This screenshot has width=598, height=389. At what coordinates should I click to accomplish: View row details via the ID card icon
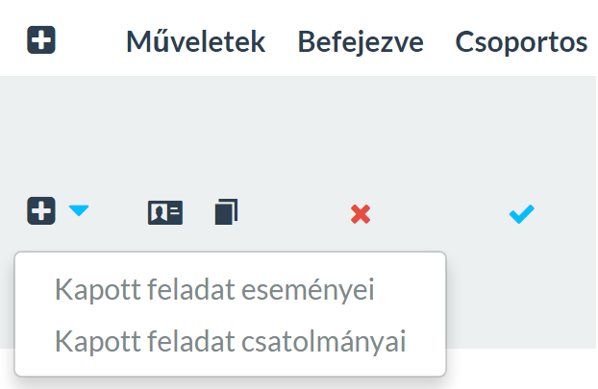pos(164,212)
